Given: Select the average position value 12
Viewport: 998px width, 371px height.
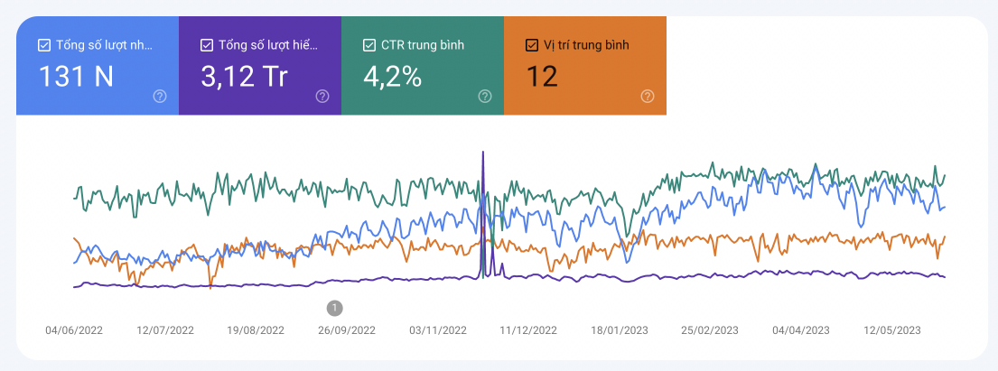Looking at the screenshot, I should click(x=542, y=77).
